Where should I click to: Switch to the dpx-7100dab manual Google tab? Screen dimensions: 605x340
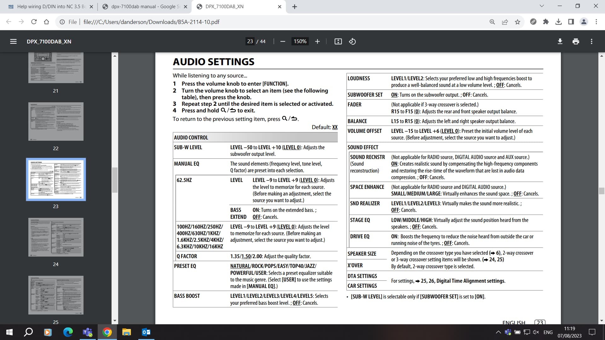tap(143, 7)
